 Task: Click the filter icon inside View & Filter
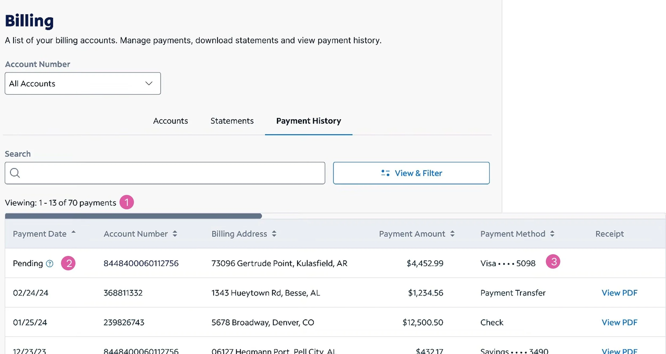click(386, 173)
